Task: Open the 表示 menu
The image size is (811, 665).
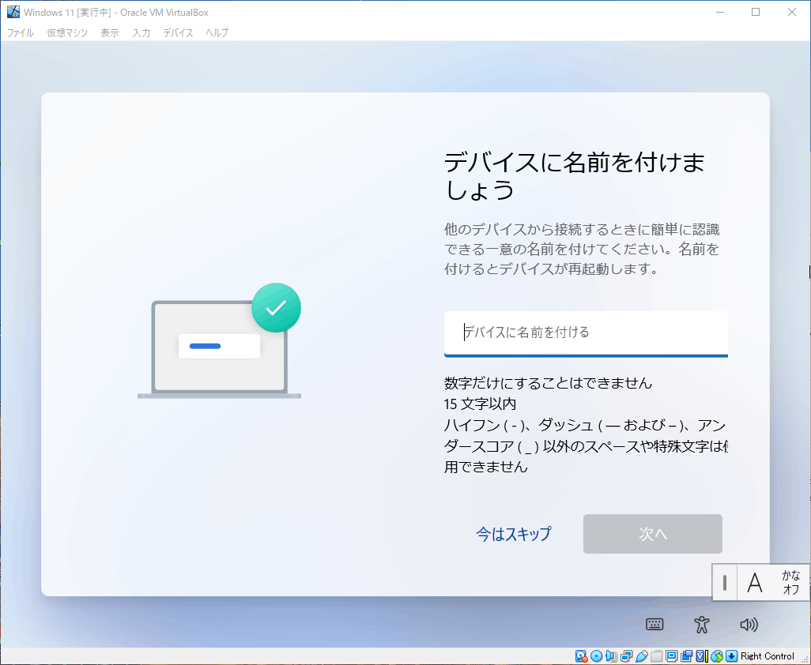Action: [x=110, y=32]
